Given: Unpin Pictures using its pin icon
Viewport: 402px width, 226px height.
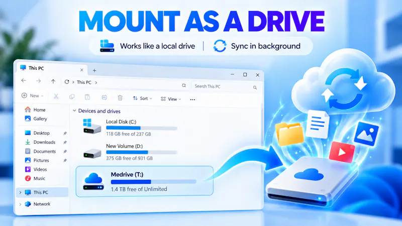Looking at the screenshot, I should click(65, 160).
